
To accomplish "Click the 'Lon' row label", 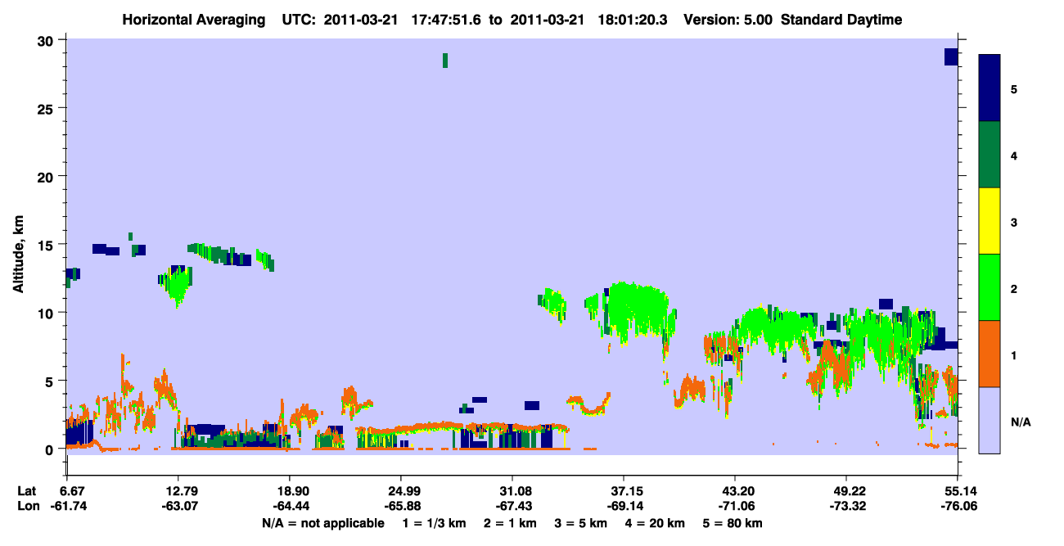I will 27,506.
